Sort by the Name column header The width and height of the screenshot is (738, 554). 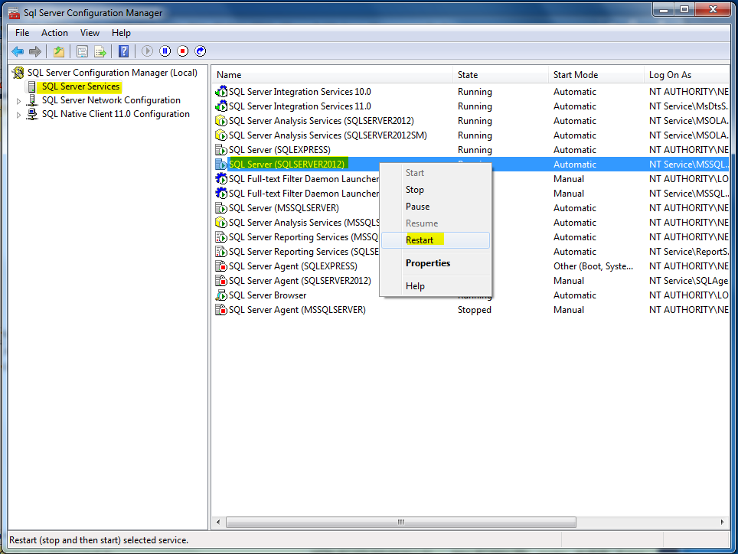pyautogui.click(x=332, y=75)
